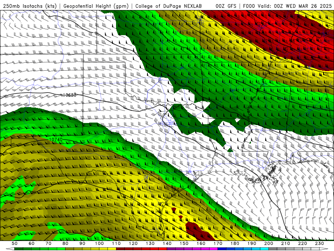
Task: Click the 50 value on the color scale
Action: (15, 243)
